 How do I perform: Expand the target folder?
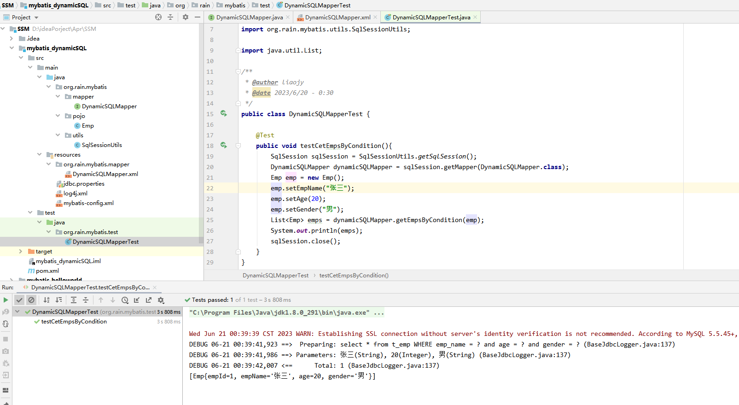click(x=21, y=251)
